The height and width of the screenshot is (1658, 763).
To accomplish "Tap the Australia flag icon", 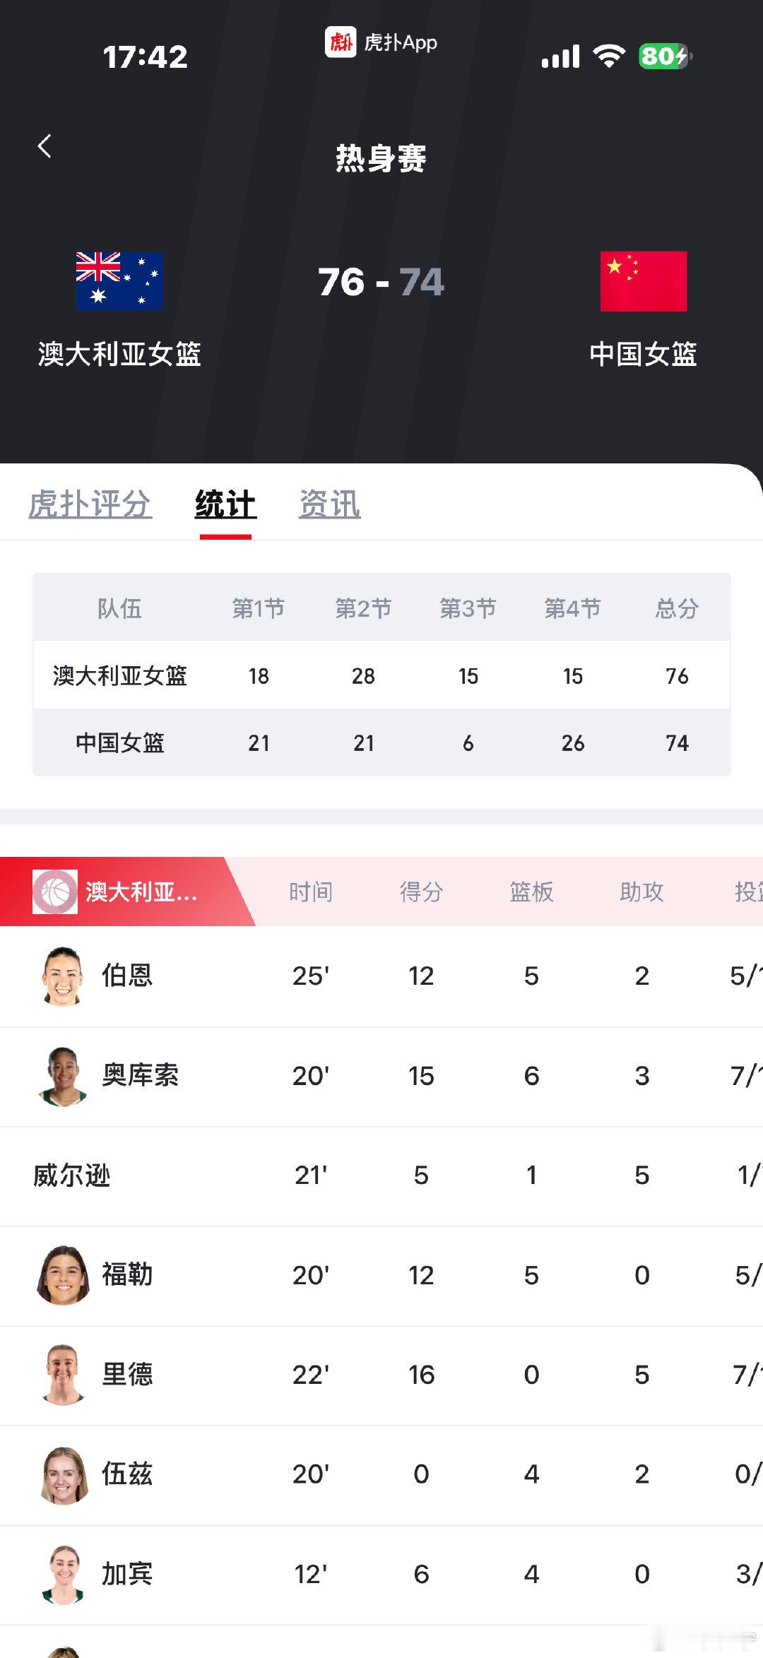I will pos(120,281).
